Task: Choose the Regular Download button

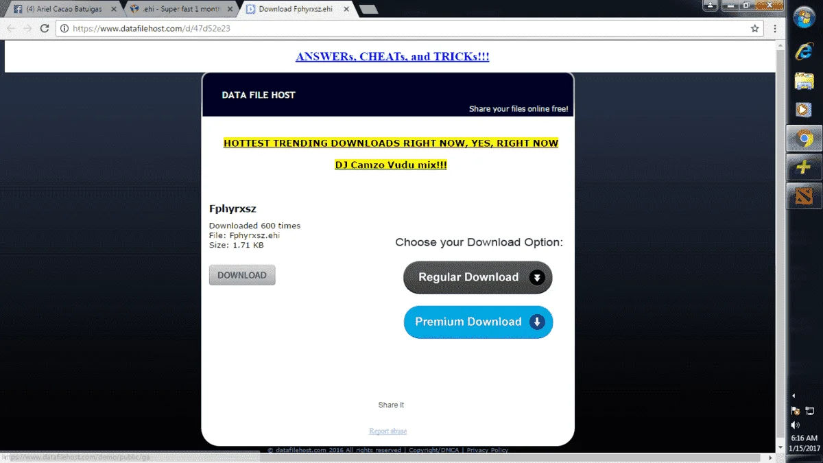Action: (478, 277)
